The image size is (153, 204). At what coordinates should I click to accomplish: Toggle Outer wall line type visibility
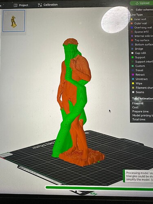(142, 23)
